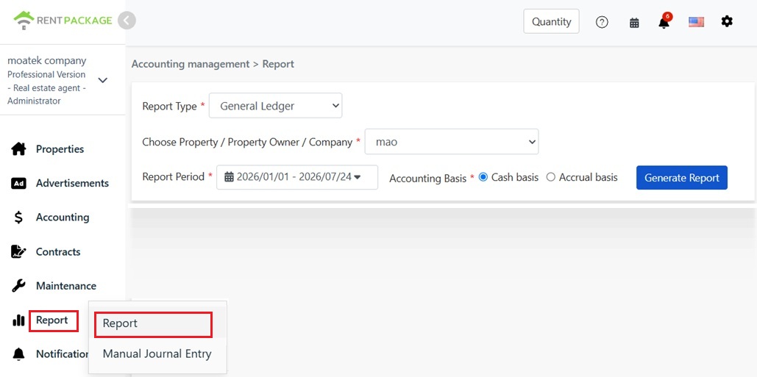The image size is (757, 377).
Task: Choose Manual Journal Entry in submenu
Action: click(157, 354)
